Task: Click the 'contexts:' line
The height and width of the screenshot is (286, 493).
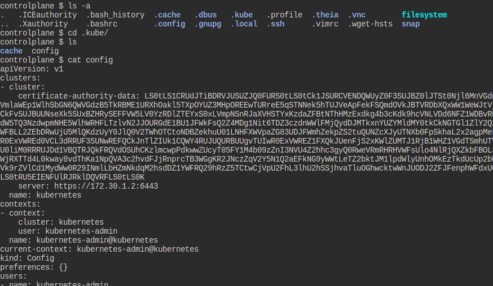Action: tap(20, 204)
